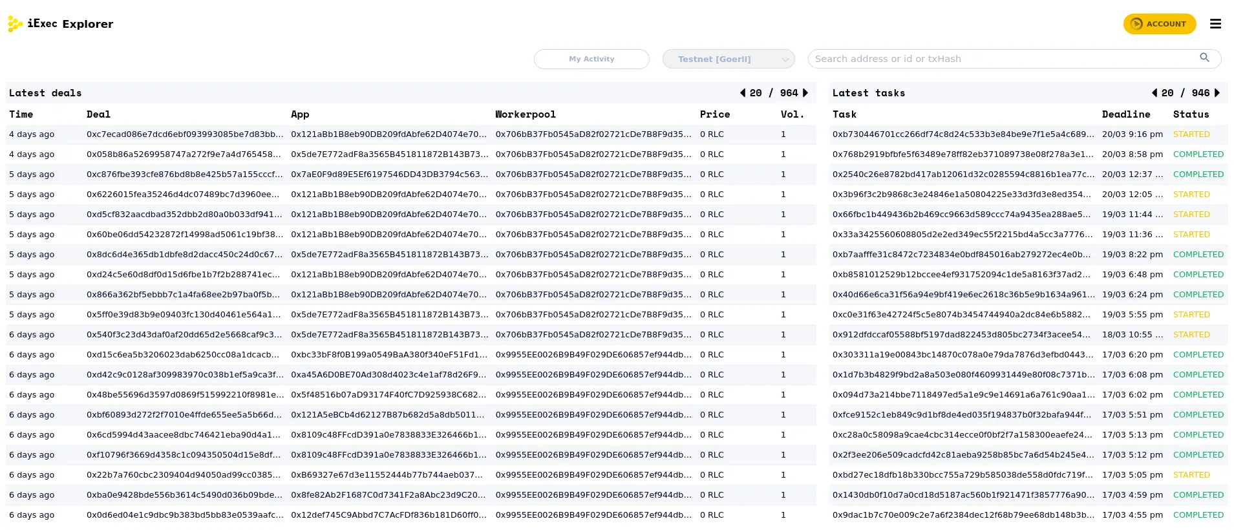Open task 0x3b96f3c2b9868c3e24846e1a50804225e33d3fd3e8ed354
This screenshot has width=1234, height=530.
click(962, 195)
